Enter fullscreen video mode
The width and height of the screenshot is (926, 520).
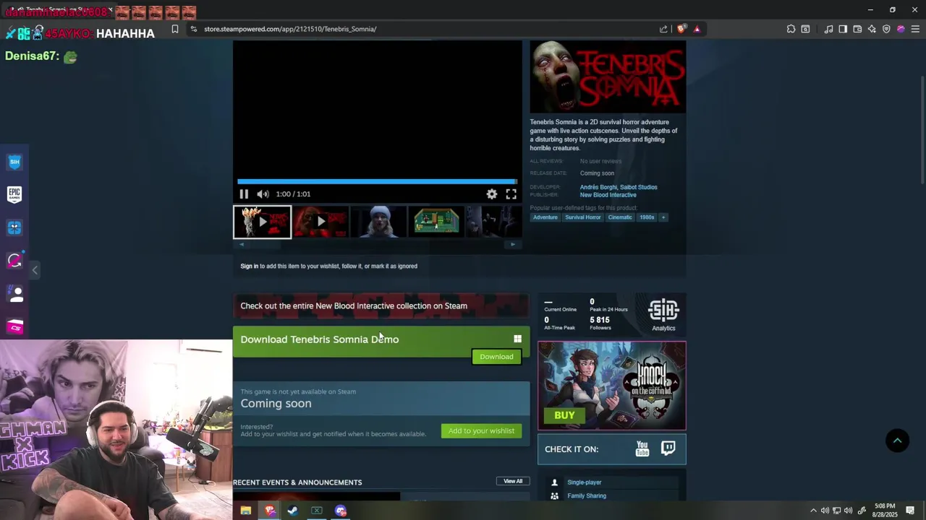(511, 194)
